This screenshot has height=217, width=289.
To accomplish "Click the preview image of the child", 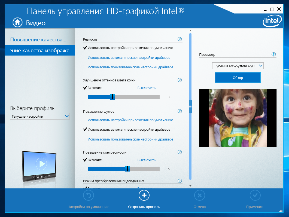I will 238,118.
